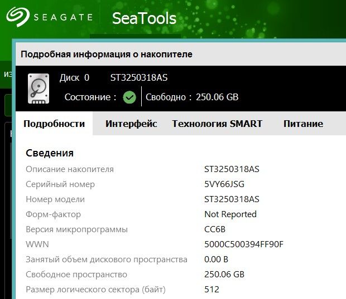
Task: Select serial number value 5VY66JSG
Action: (224, 184)
